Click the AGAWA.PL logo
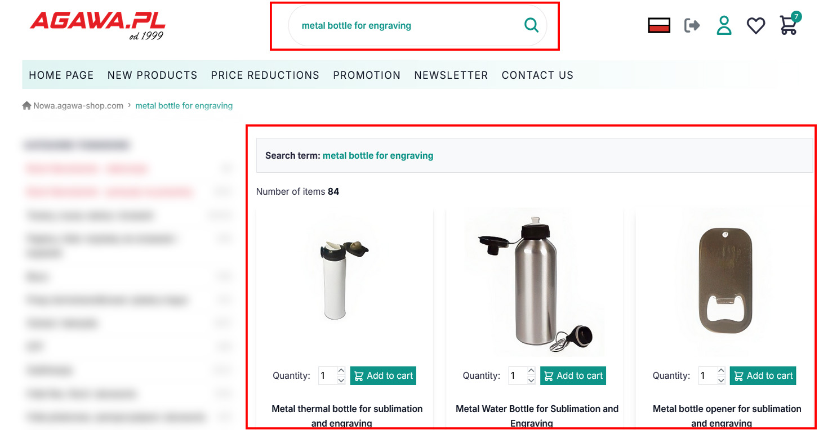 pos(97,24)
